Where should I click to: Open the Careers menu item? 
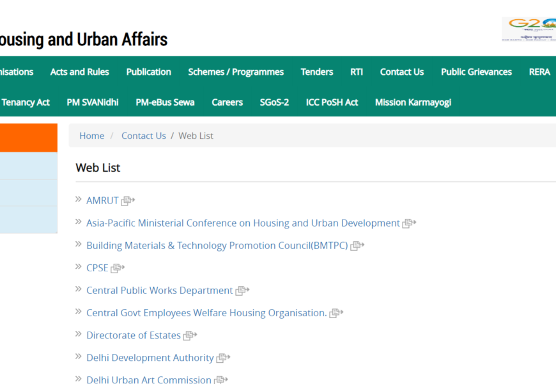click(x=228, y=102)
